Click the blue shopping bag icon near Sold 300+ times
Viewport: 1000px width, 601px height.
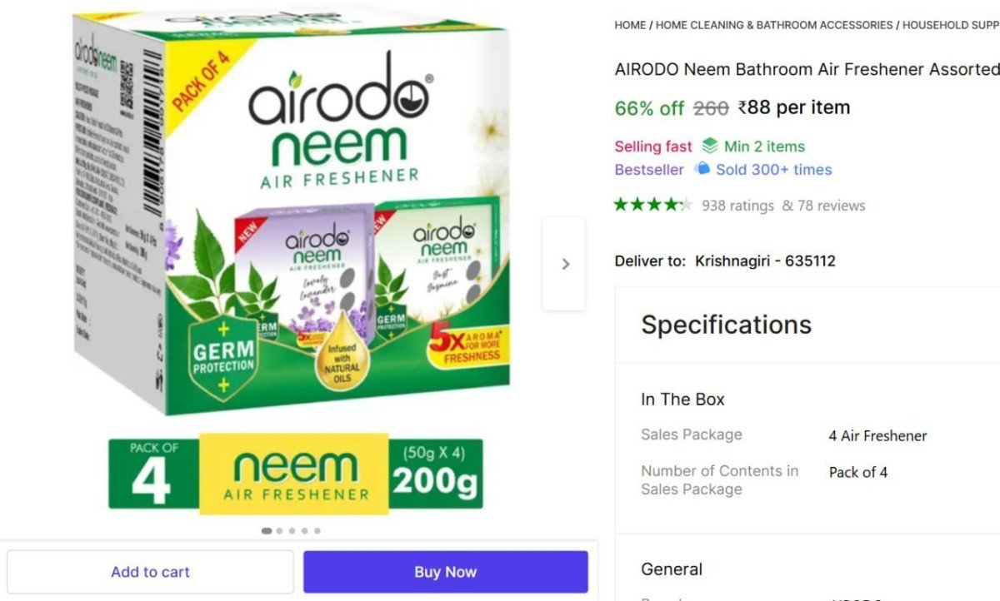[x=704, y=169]
